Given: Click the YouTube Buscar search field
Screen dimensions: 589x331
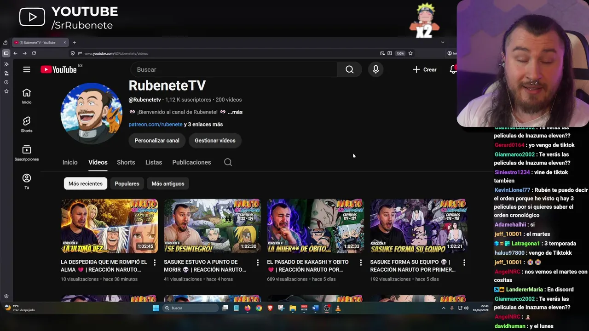Looking at the screenshot, I should point(234,69).
